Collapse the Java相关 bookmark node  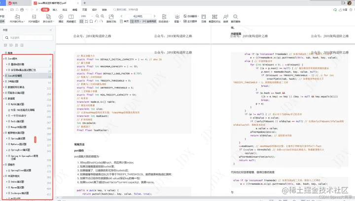point(3,58)
